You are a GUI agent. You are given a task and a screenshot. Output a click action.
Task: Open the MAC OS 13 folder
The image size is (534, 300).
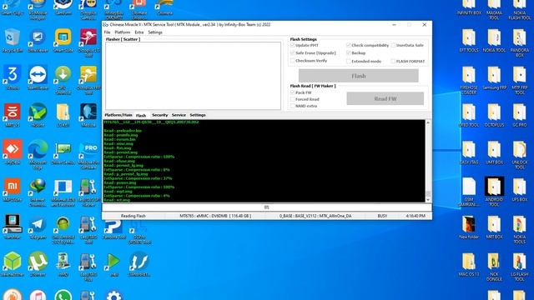[x=469, y=264]
